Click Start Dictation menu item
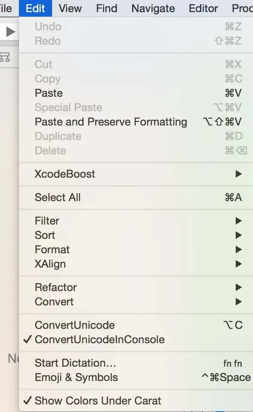Image resolution: width=253 pixels, height=412 pixels. [75, 363]
